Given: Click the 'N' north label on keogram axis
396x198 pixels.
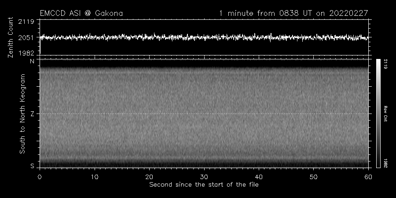Looking at the screenshot, I should (x=32, y=61).
